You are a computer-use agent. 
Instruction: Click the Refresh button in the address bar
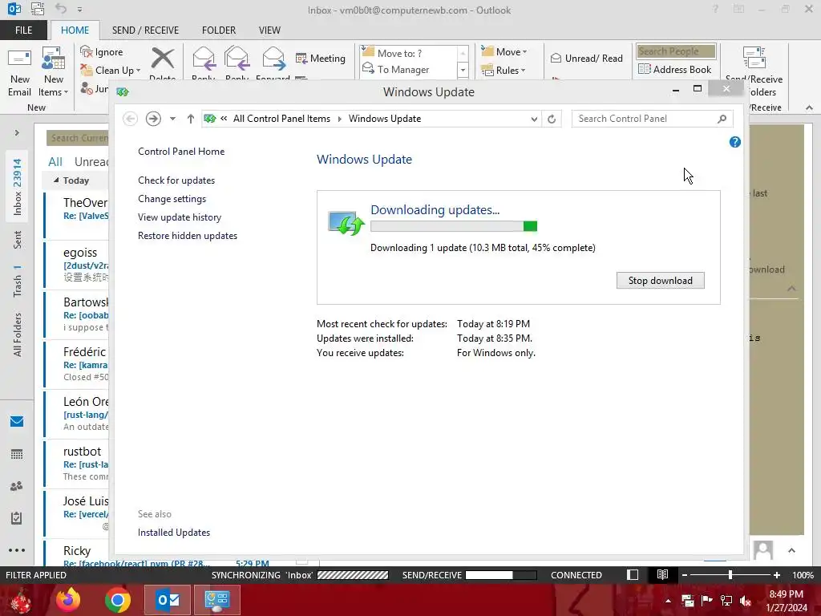[552, 119]
